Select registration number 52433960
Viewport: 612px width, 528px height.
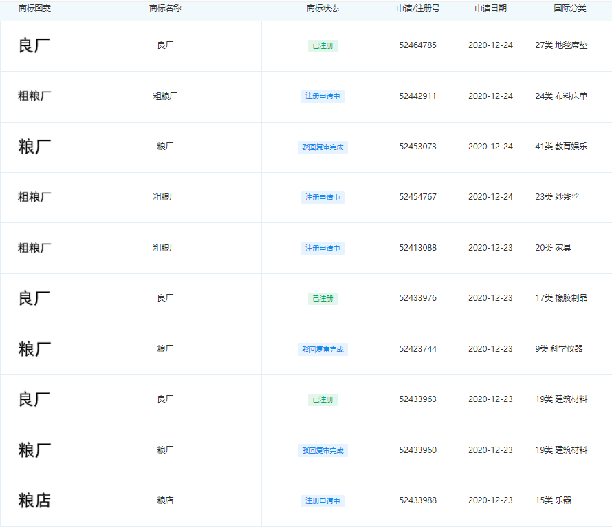[417, 450]
